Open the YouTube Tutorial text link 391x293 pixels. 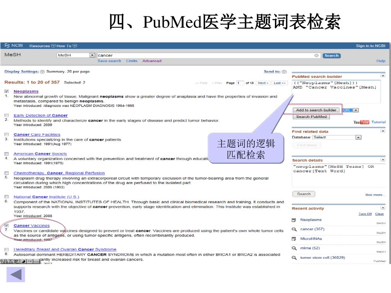[378, 122]
